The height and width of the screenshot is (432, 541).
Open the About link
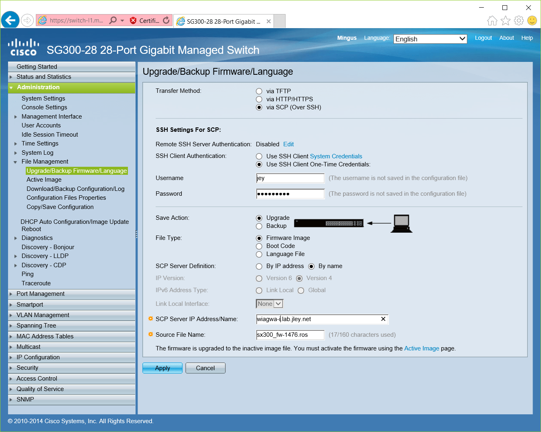click(x=507, y=38)
